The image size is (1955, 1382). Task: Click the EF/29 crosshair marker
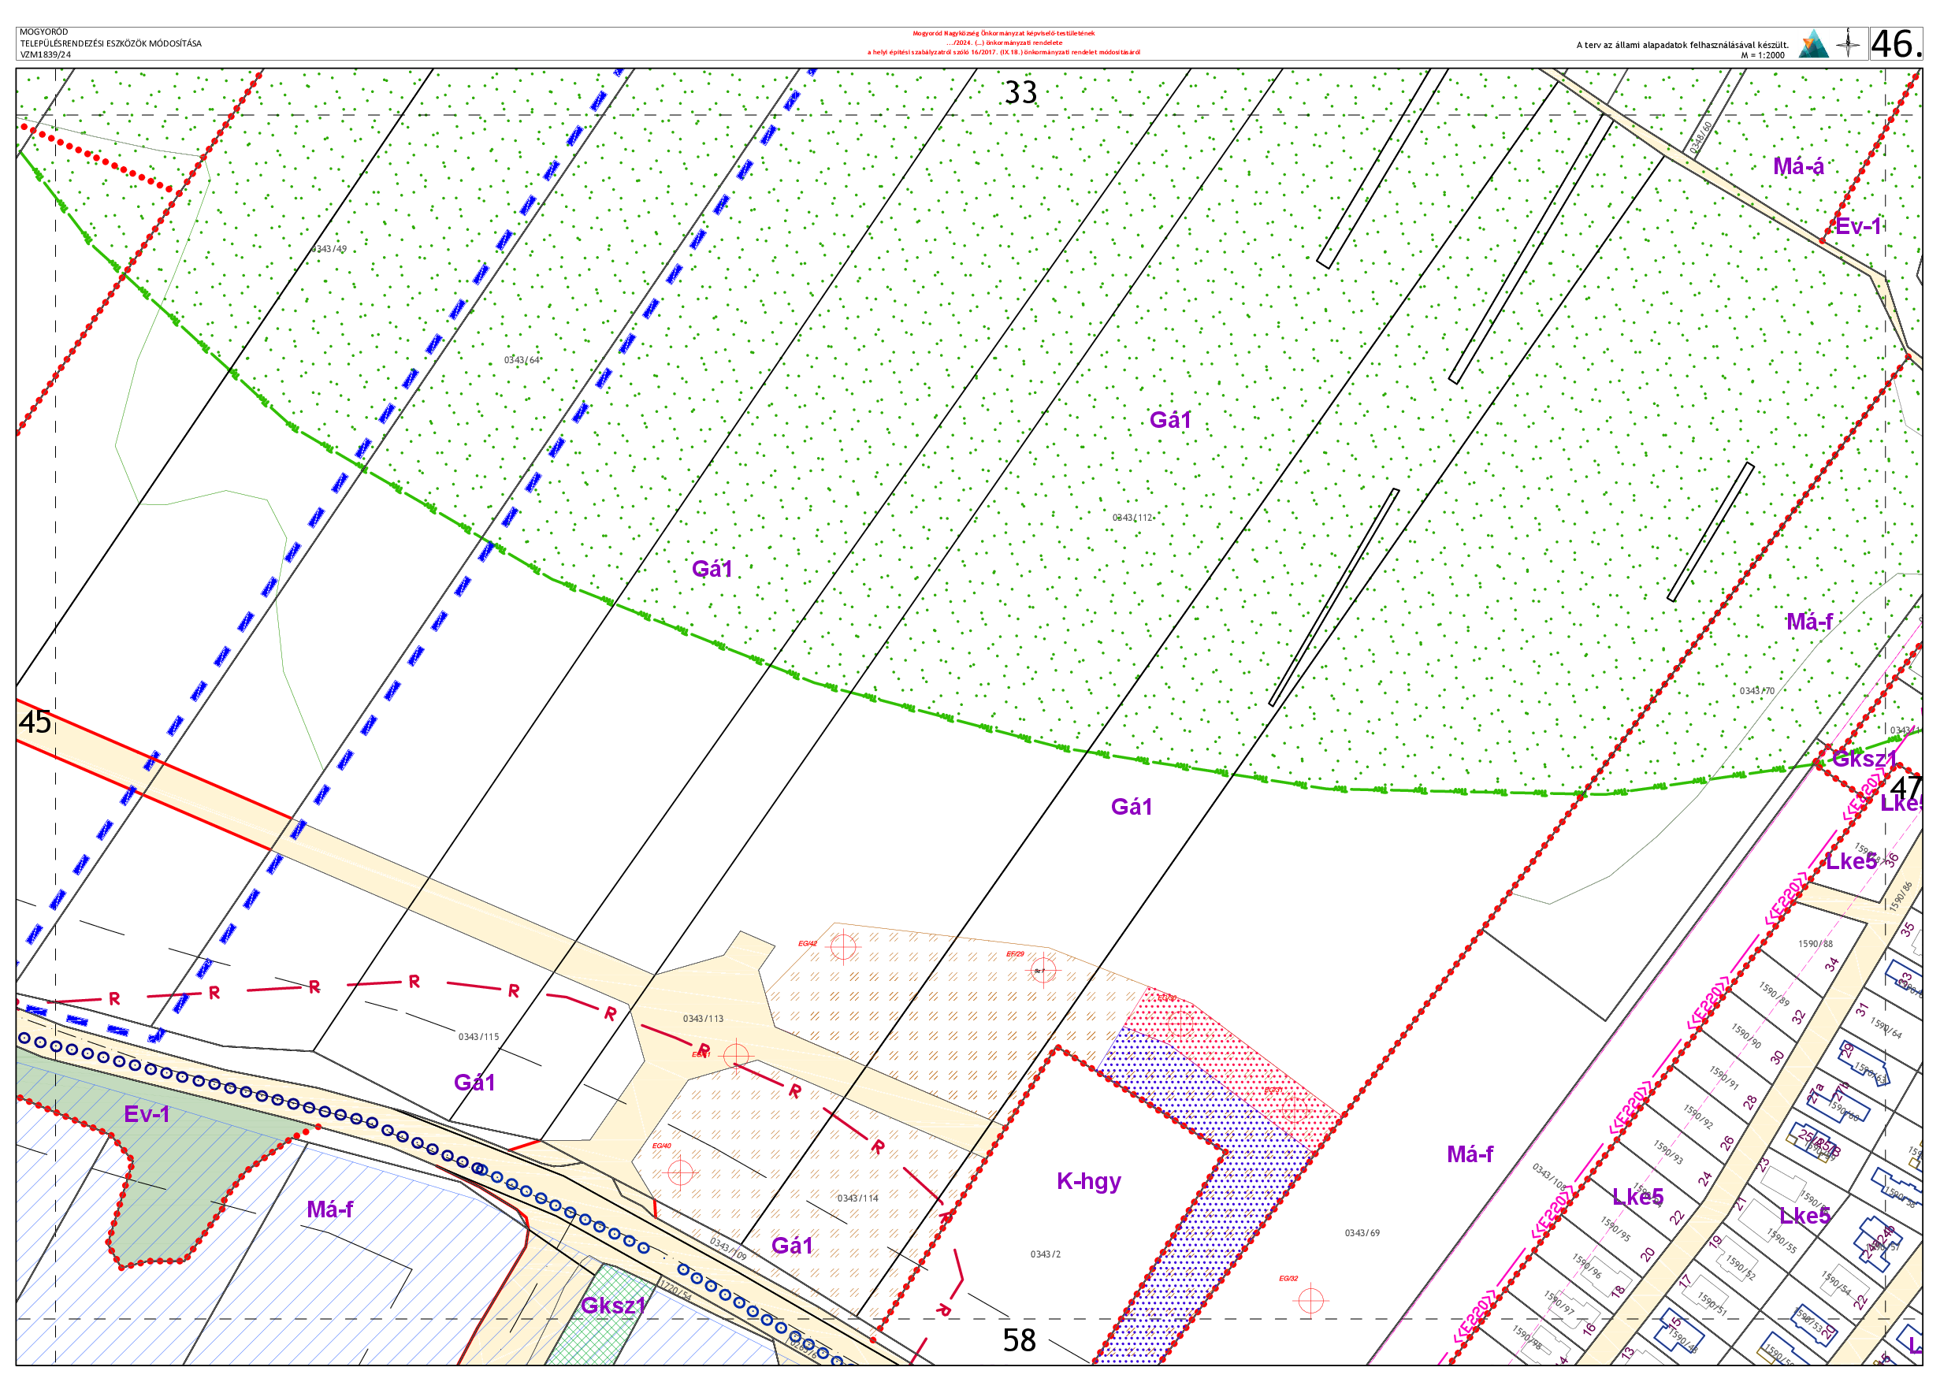[x=1043, y=970]
